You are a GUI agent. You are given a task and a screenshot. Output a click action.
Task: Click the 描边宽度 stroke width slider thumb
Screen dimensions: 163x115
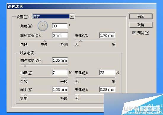point(25,66)
